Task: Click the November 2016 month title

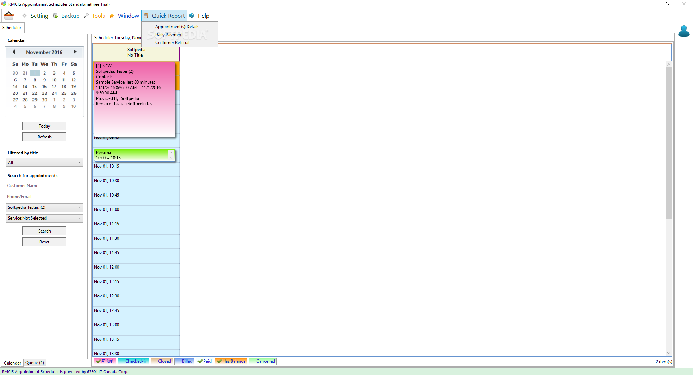Action: point(44,52)
